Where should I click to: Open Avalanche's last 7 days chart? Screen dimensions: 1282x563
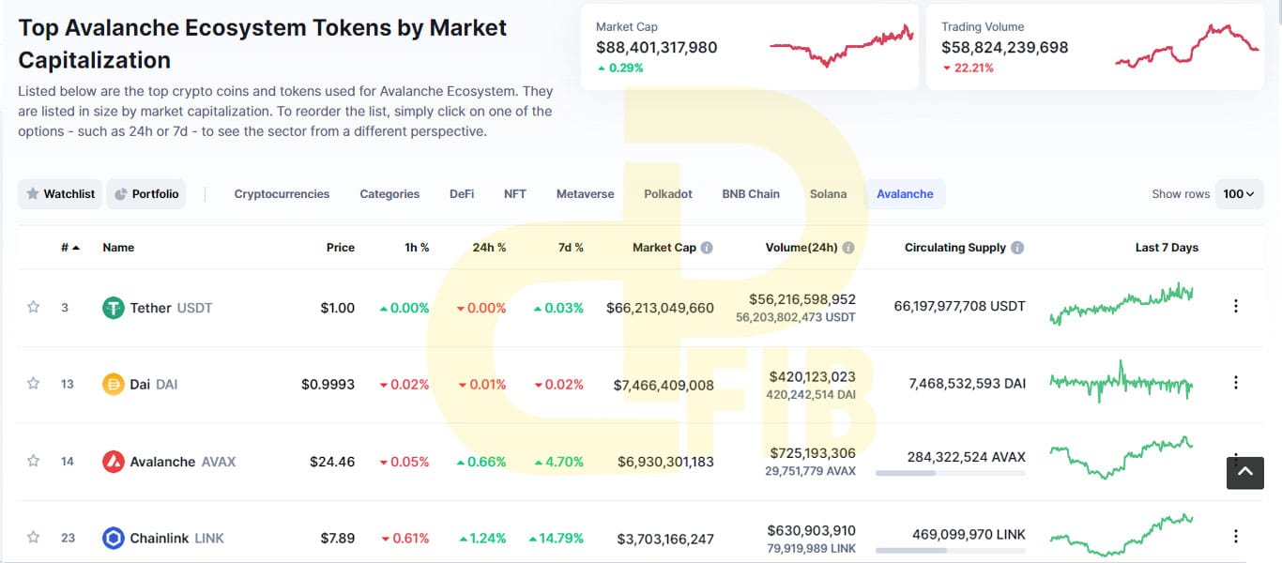pos(1122,457)
